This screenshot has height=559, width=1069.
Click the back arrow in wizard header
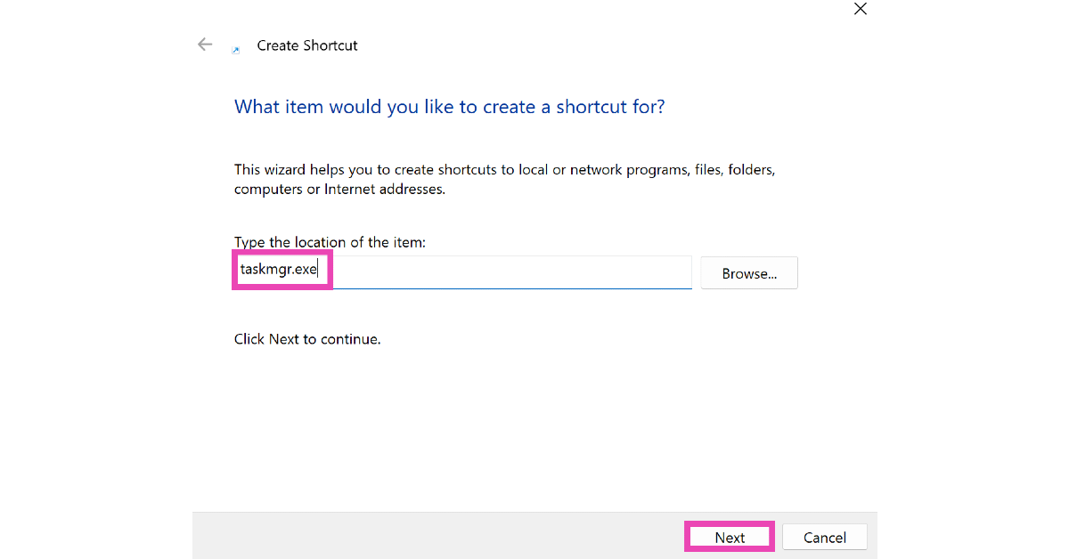tap(205, 45)
